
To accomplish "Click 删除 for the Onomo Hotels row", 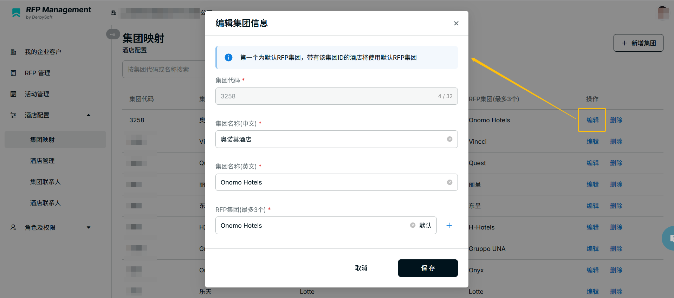I will [x=616, y=120].
